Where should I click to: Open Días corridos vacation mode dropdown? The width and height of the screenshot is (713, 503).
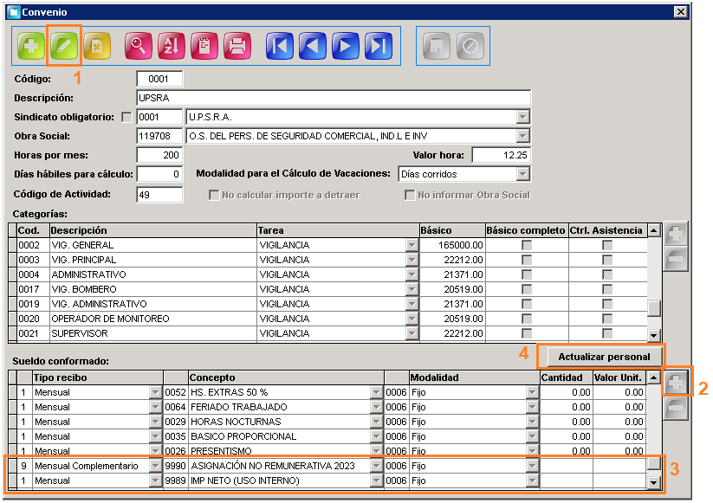[x=523, y=174]
